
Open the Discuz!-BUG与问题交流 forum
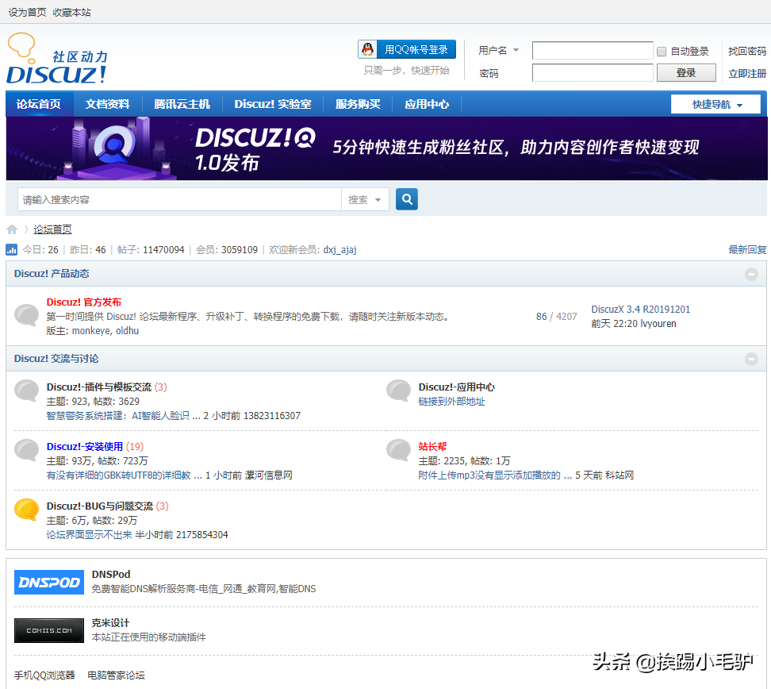pos(100,506)
